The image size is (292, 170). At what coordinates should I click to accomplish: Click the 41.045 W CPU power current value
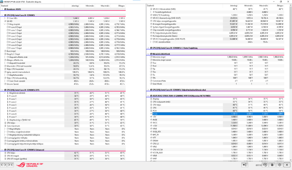(x=234, y=21)
